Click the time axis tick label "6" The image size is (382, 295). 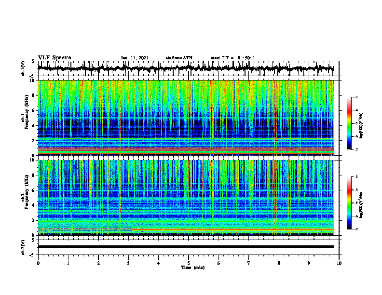tap(219, 263)
